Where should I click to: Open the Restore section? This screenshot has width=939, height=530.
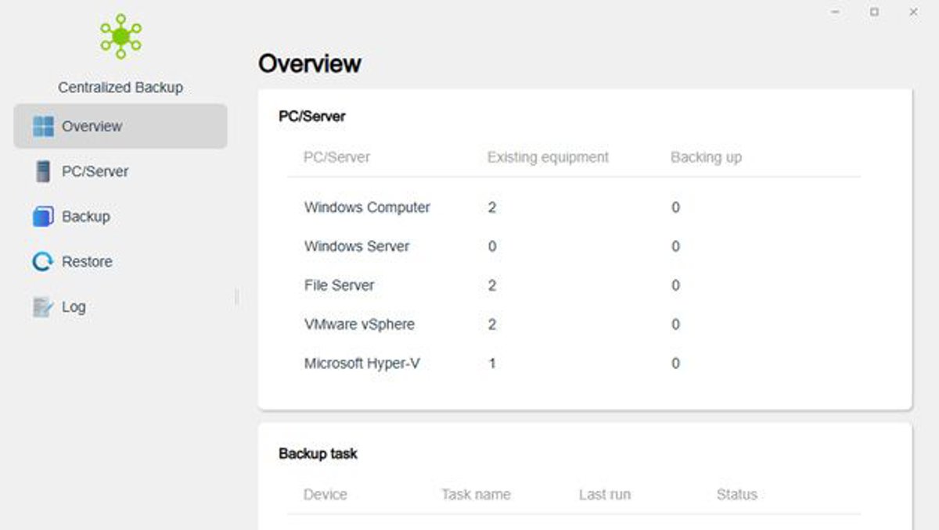click(x=87, y=262)
